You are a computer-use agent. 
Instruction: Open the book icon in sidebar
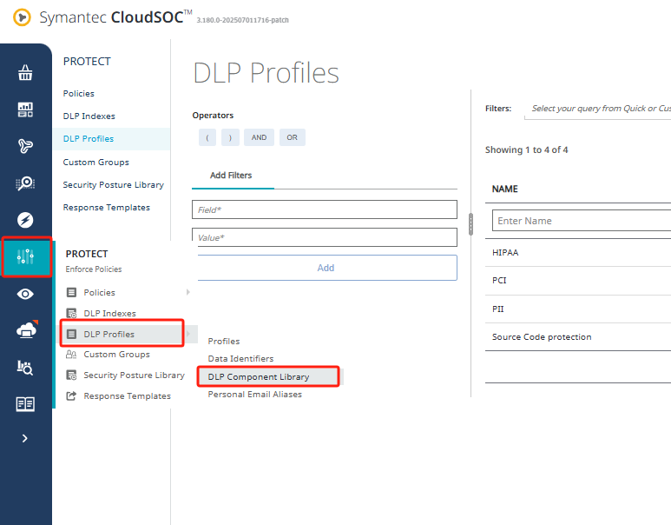coord(25,403)
